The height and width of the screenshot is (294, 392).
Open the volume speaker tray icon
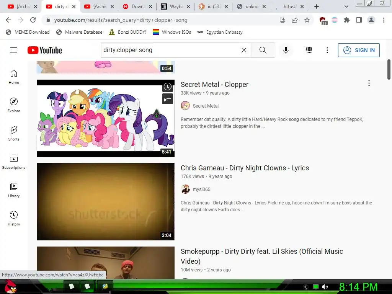pos(325,287)
